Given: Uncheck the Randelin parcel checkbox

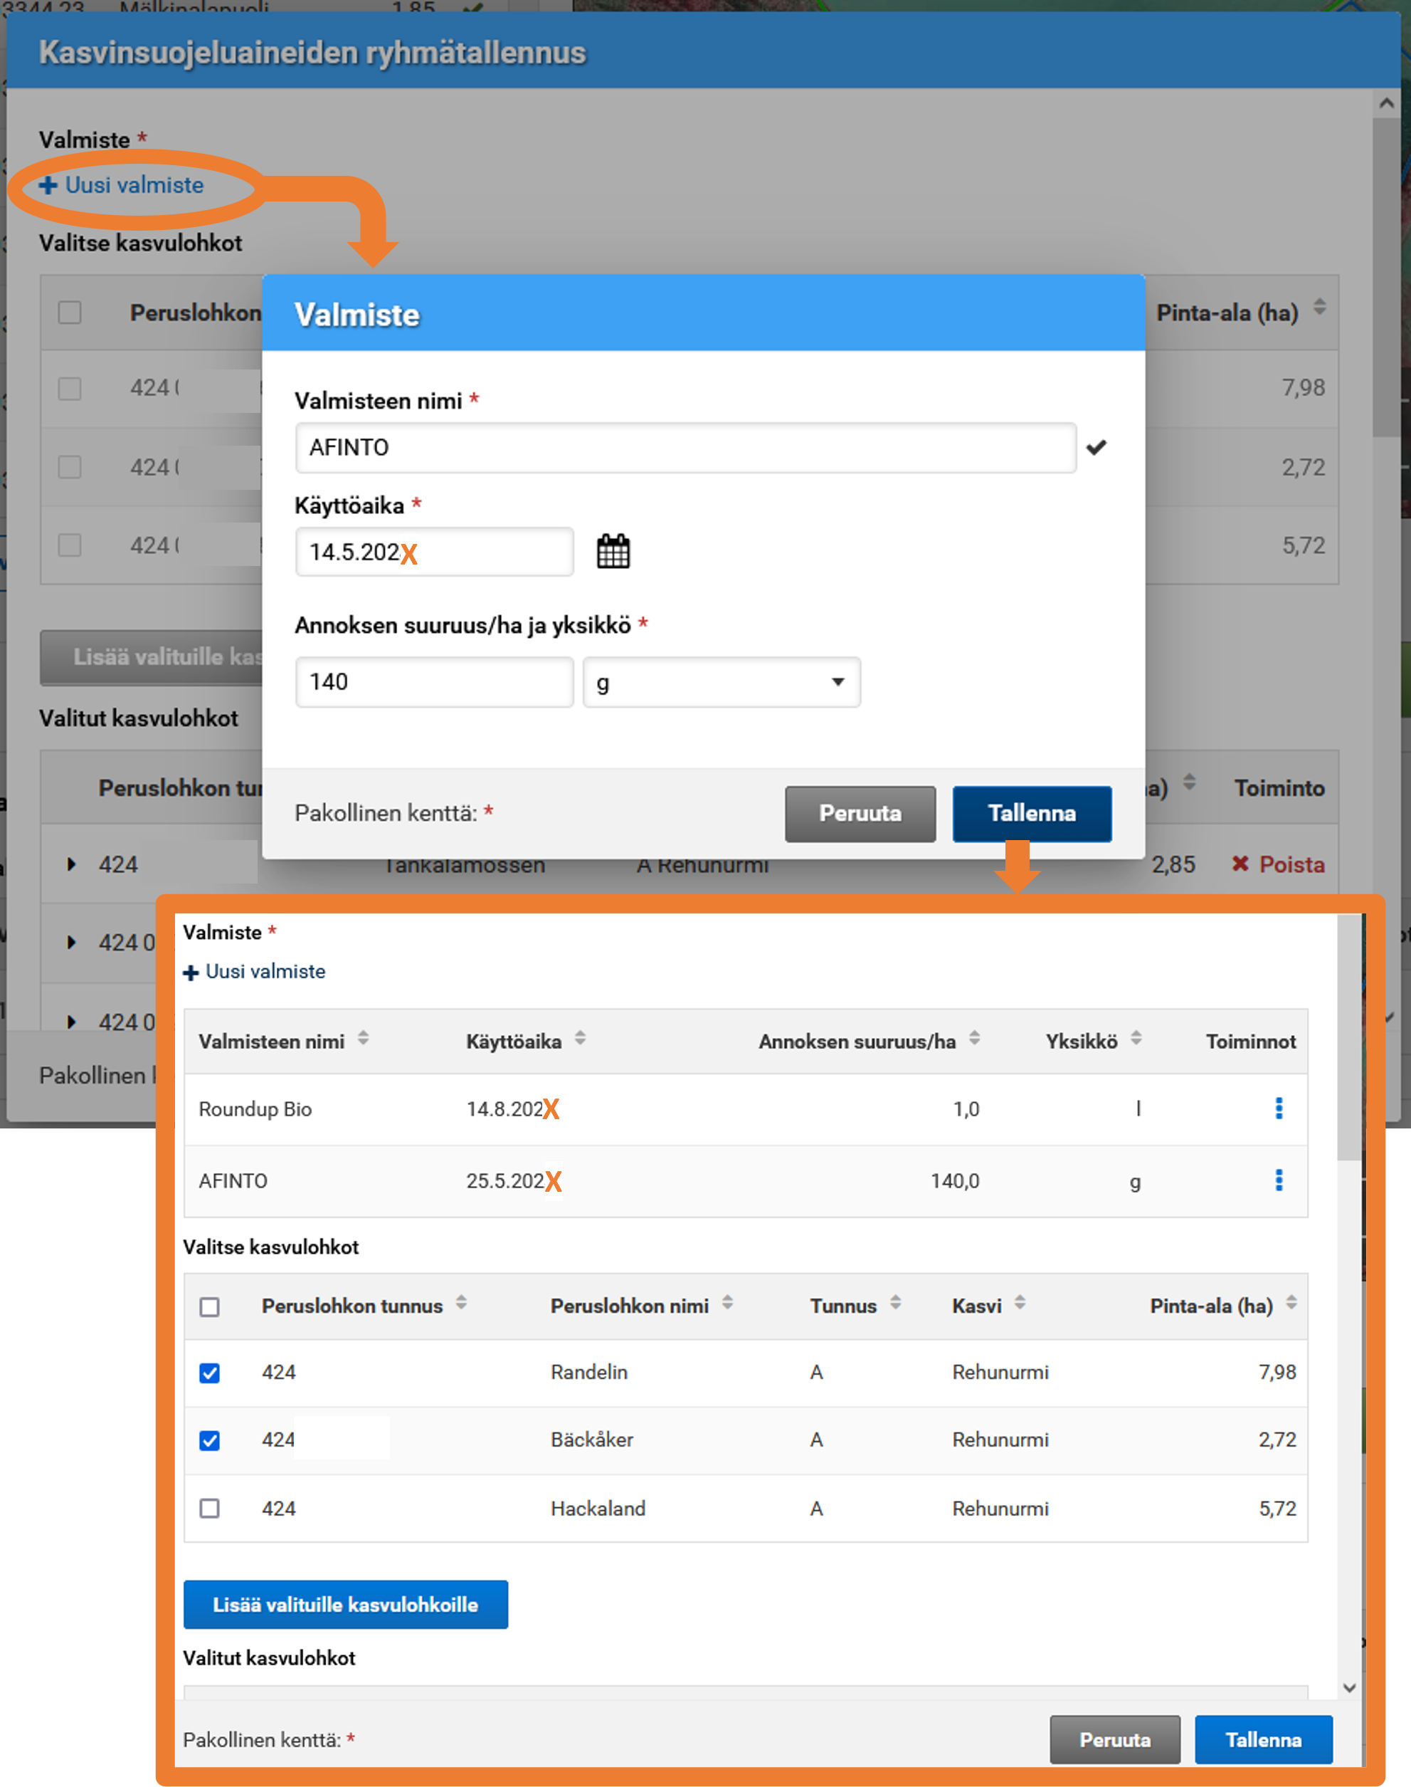Looking at the screenshot, I should coord(210,1373).
